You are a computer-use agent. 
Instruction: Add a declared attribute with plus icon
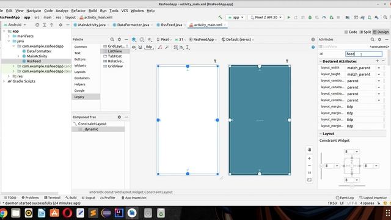click(x=378, y=61)
